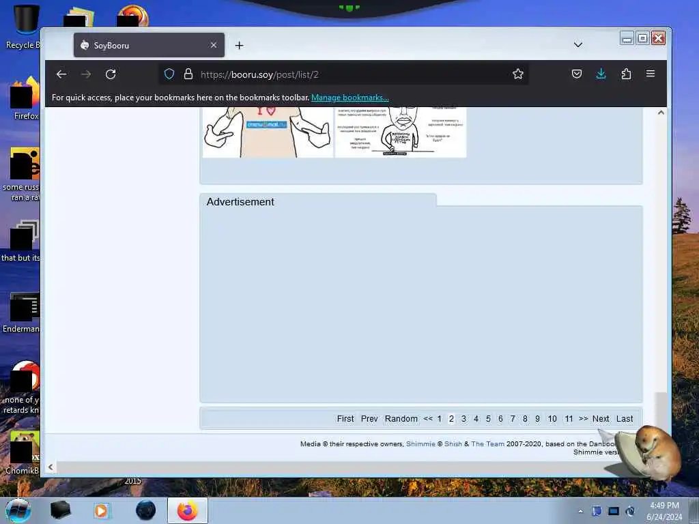The image size is (699, 524).
Task: Open the Russian text soyjak thumbnail
Action: [x=400, y=132]
